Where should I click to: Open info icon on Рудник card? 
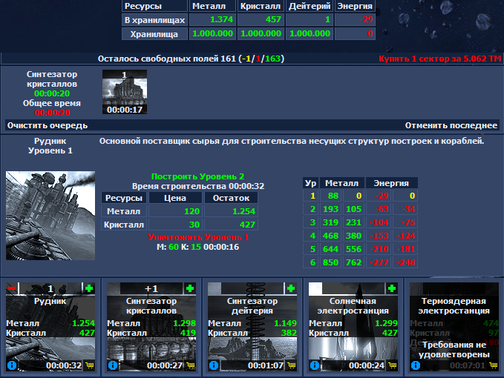tap(12, 365)
